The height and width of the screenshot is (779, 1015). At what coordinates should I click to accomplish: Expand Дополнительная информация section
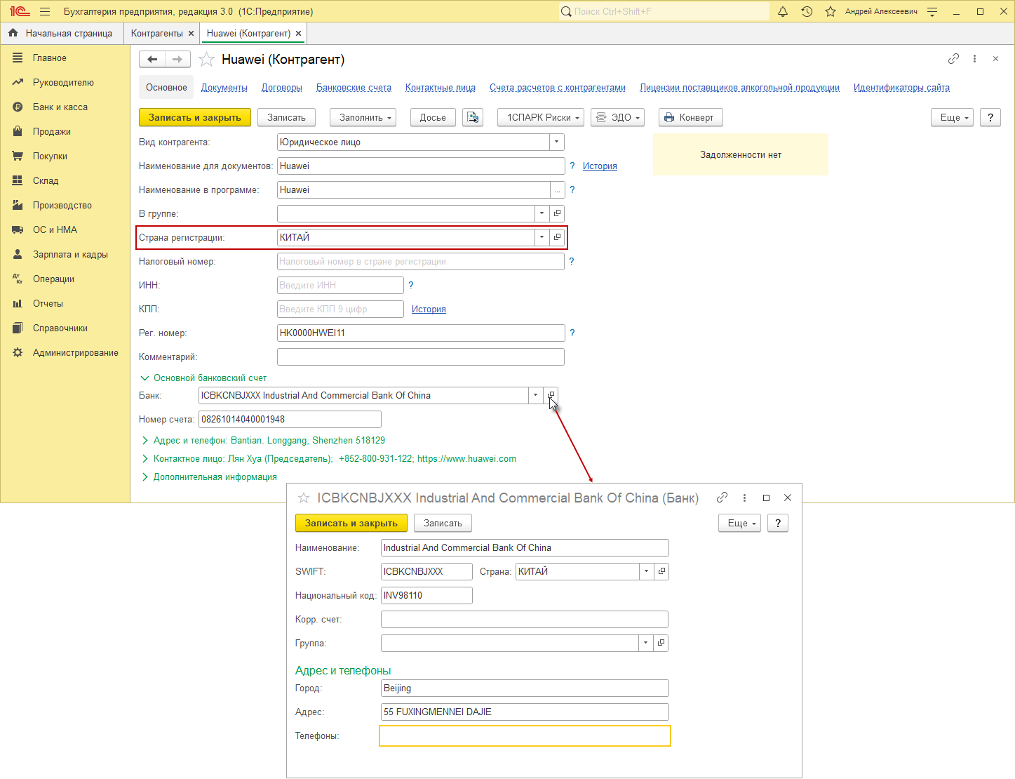click(x=145, y=477)
